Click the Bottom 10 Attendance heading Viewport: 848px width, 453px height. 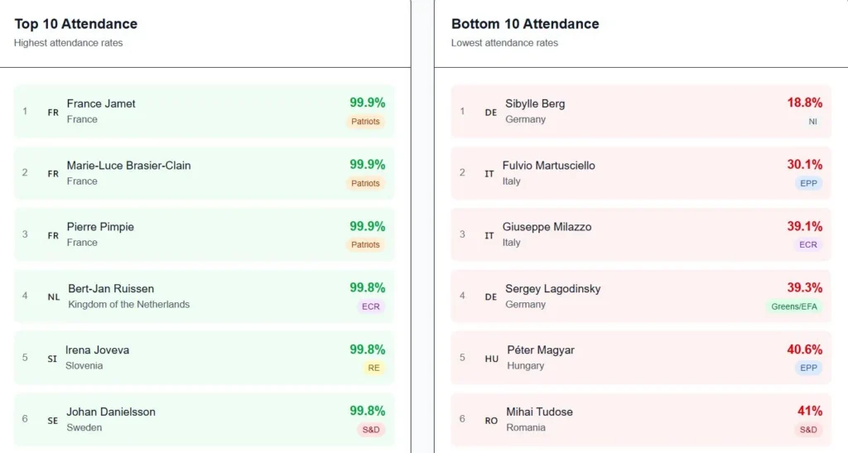pyautogui.click(x=525, y=24)
